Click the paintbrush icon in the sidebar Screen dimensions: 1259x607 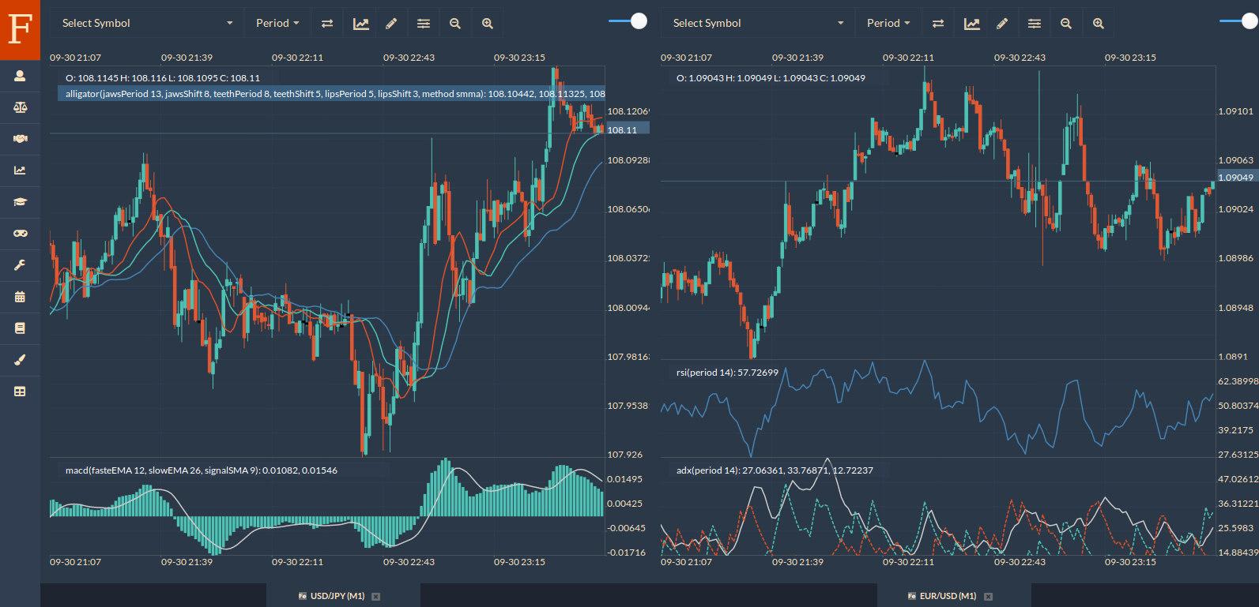[20, 360]
